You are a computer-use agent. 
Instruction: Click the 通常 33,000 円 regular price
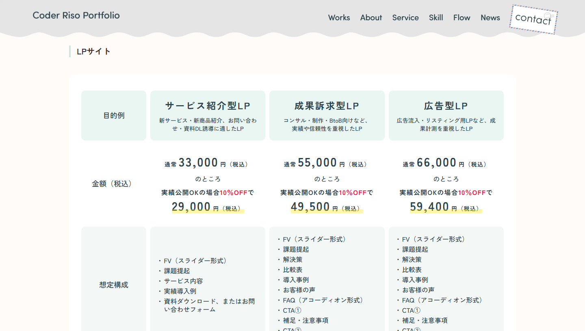208,163
